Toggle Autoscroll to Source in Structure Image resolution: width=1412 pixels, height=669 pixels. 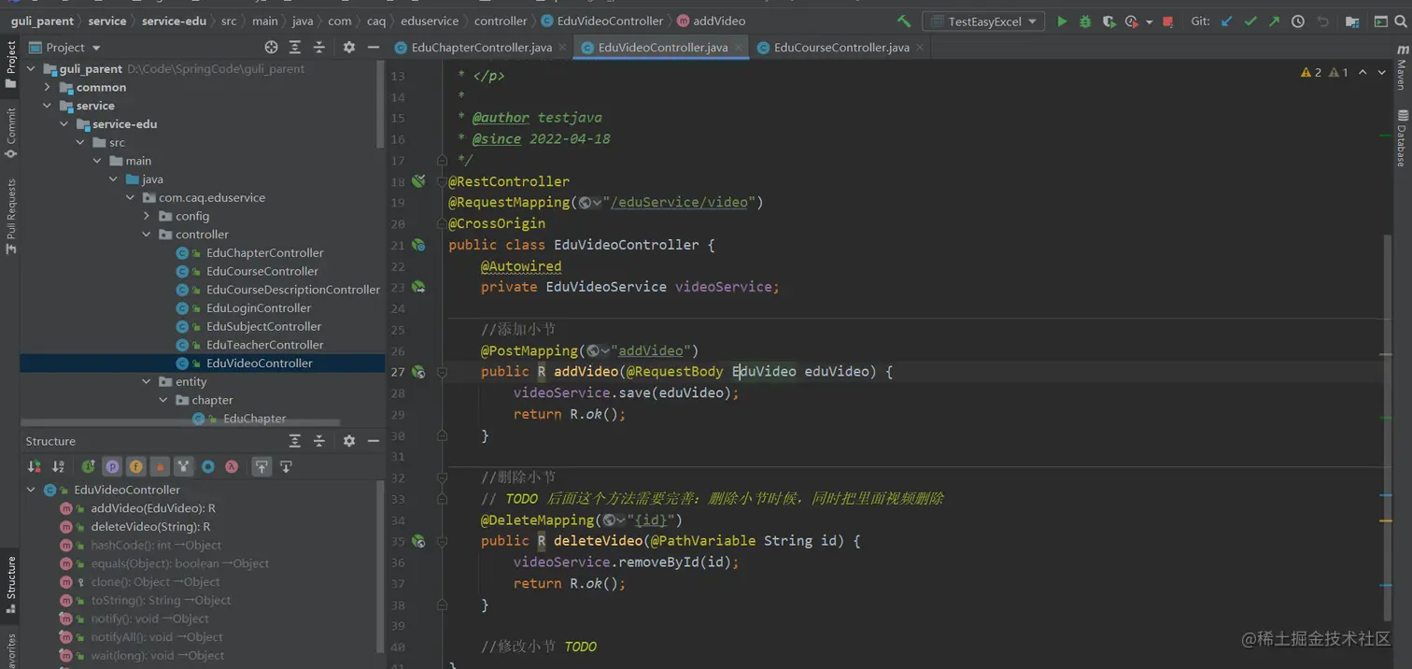[261, 466]
